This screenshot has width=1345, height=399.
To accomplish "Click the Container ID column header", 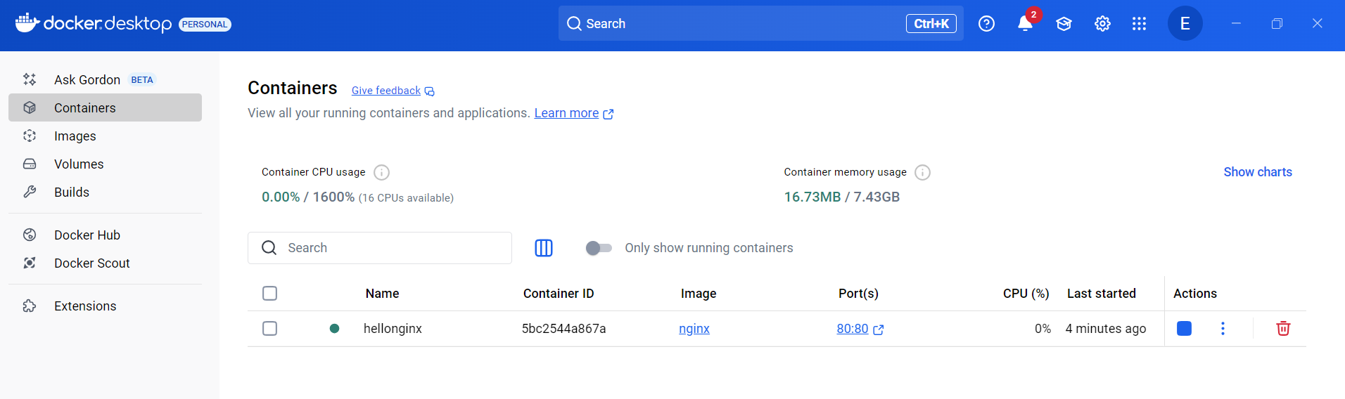I will click(x=559, y=294).
